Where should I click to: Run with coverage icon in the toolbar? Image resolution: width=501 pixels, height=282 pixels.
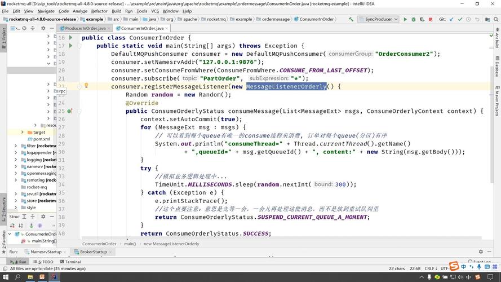tap(422, 19)
